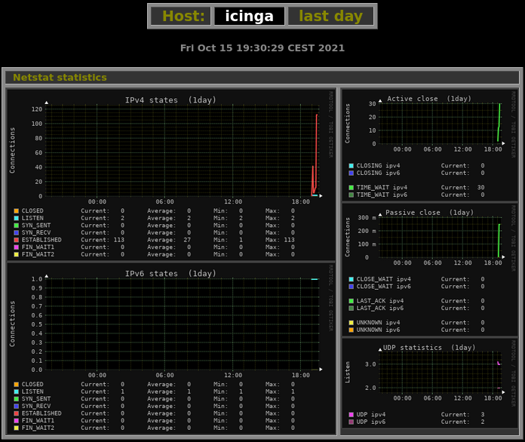Click the 'Host:' header label
The width and height of the screenshot is (525, 442).
[181, 16]
